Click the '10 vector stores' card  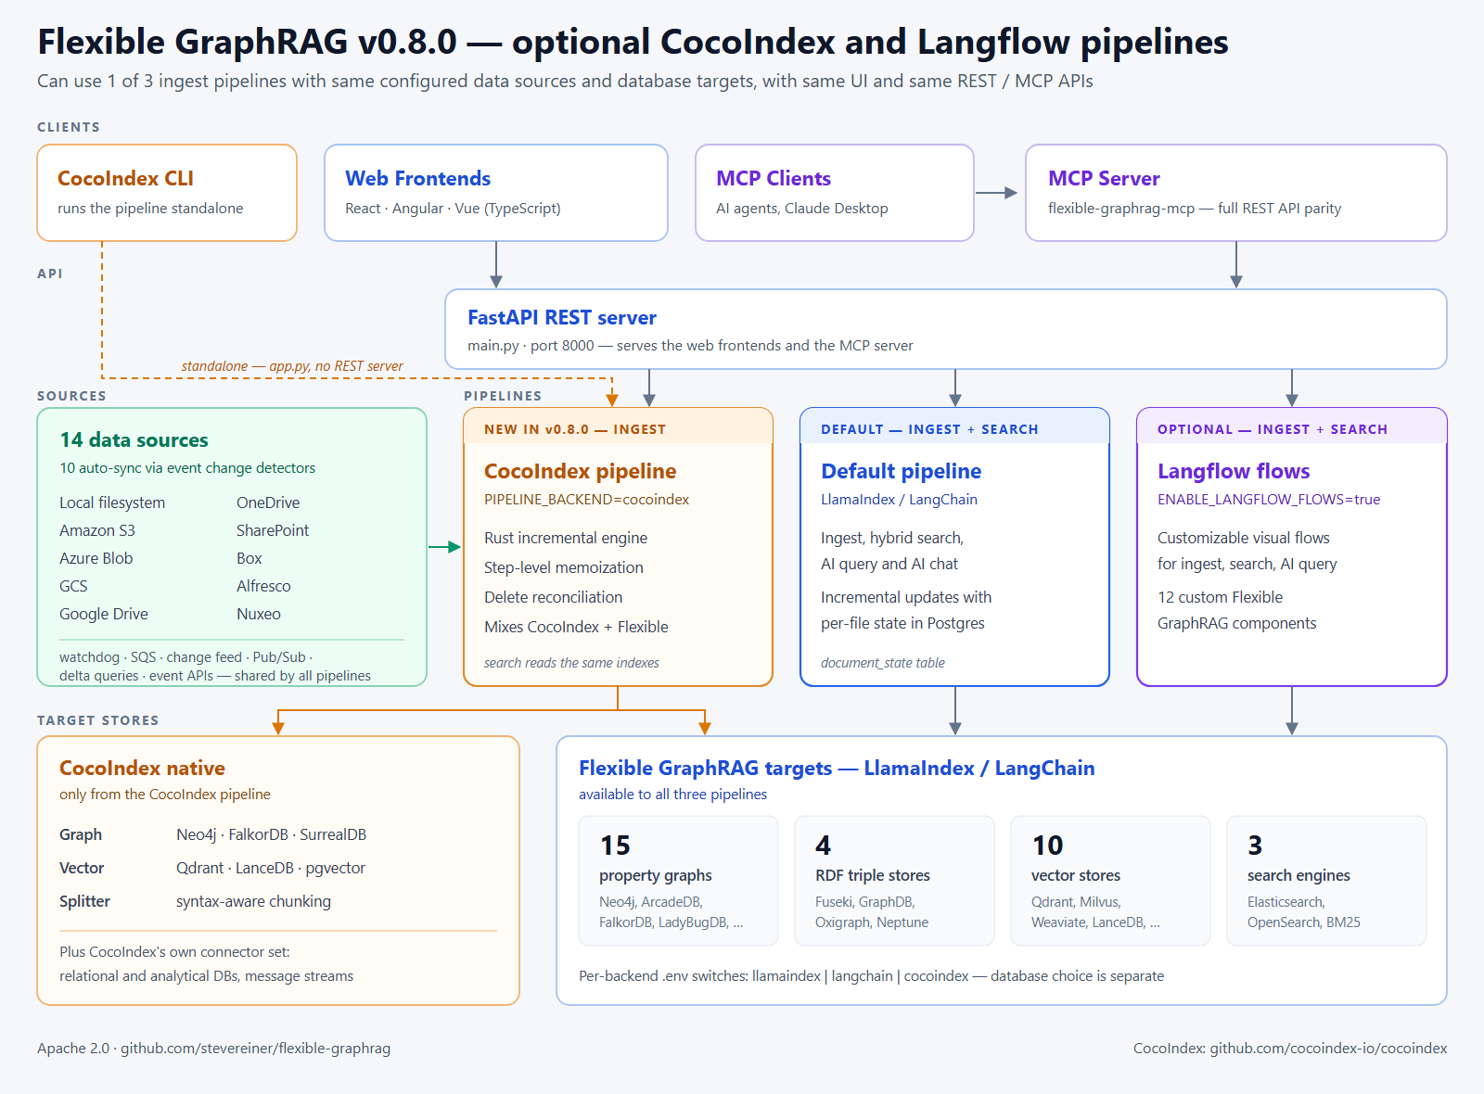click(x=1111, y=881)
